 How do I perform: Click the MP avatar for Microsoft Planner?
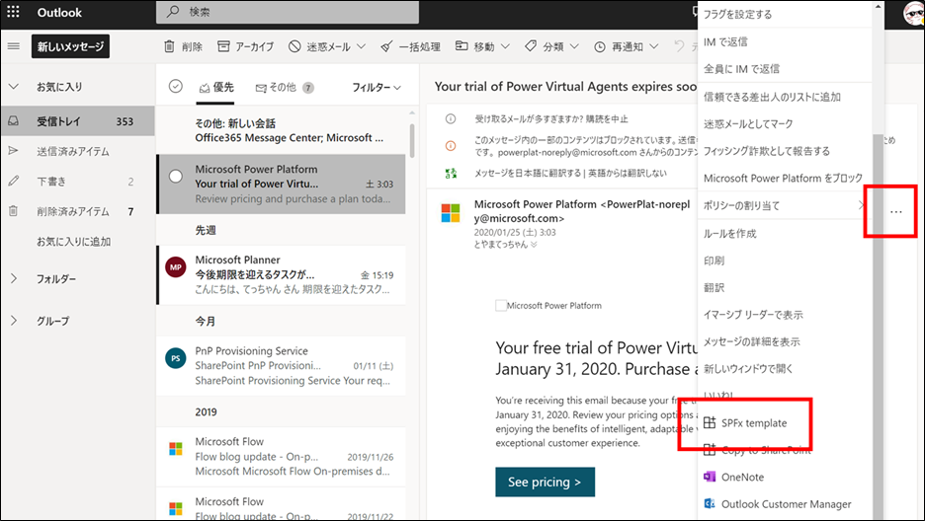(176, 267)
